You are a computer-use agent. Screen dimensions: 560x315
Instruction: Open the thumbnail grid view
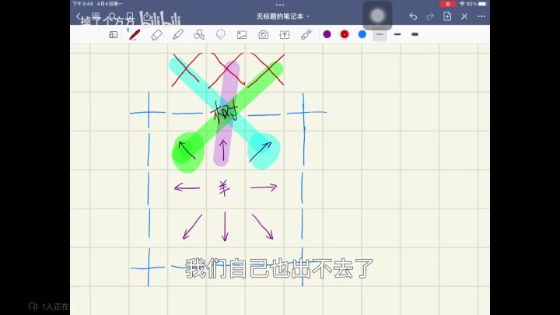(96, 16)
